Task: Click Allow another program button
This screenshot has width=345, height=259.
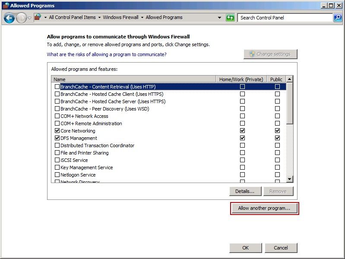Action: click(x=264, y=208)
